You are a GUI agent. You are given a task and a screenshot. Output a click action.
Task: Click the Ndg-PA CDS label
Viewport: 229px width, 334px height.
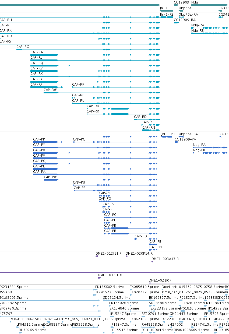click(199, 145)
